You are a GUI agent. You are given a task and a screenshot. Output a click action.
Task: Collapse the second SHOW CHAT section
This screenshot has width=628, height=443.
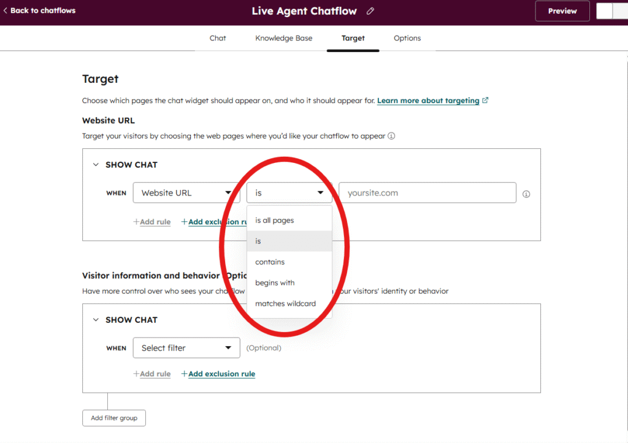[x=96, y=319]
